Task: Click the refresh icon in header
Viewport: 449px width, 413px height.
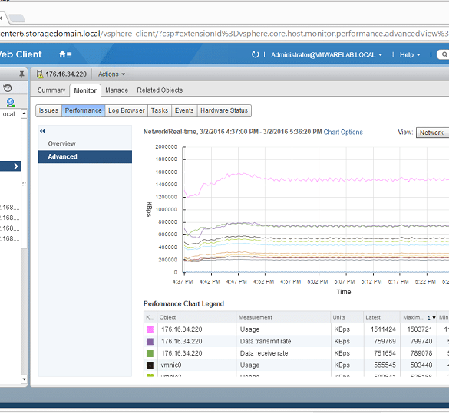Action: pos(255,54)
